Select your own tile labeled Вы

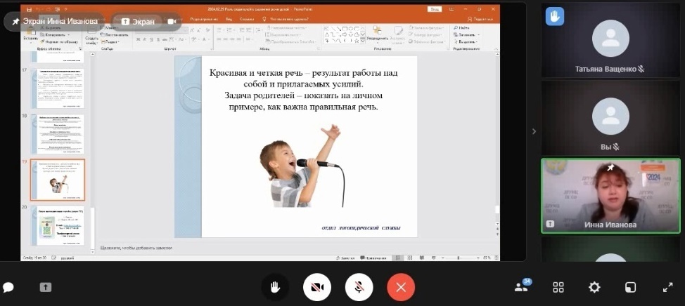coord(610,118)
